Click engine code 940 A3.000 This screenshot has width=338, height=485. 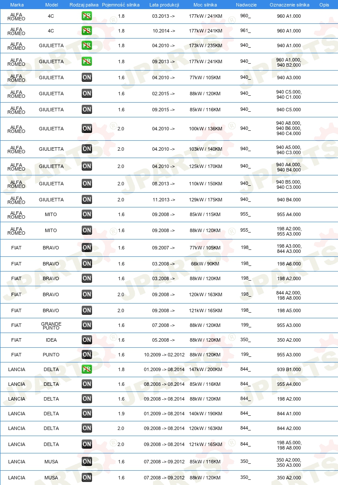point(289,78)
